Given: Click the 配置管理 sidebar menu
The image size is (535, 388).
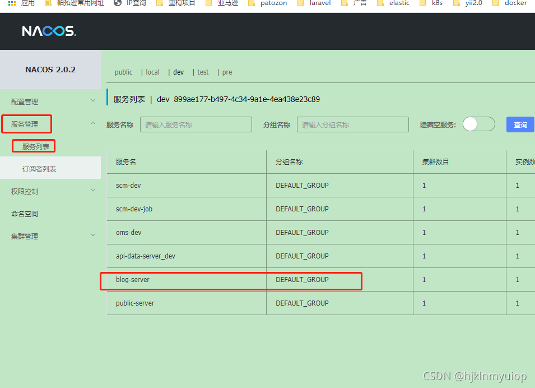Looking at the screenshot, I should pyautogui.click(x=25, y=101).
